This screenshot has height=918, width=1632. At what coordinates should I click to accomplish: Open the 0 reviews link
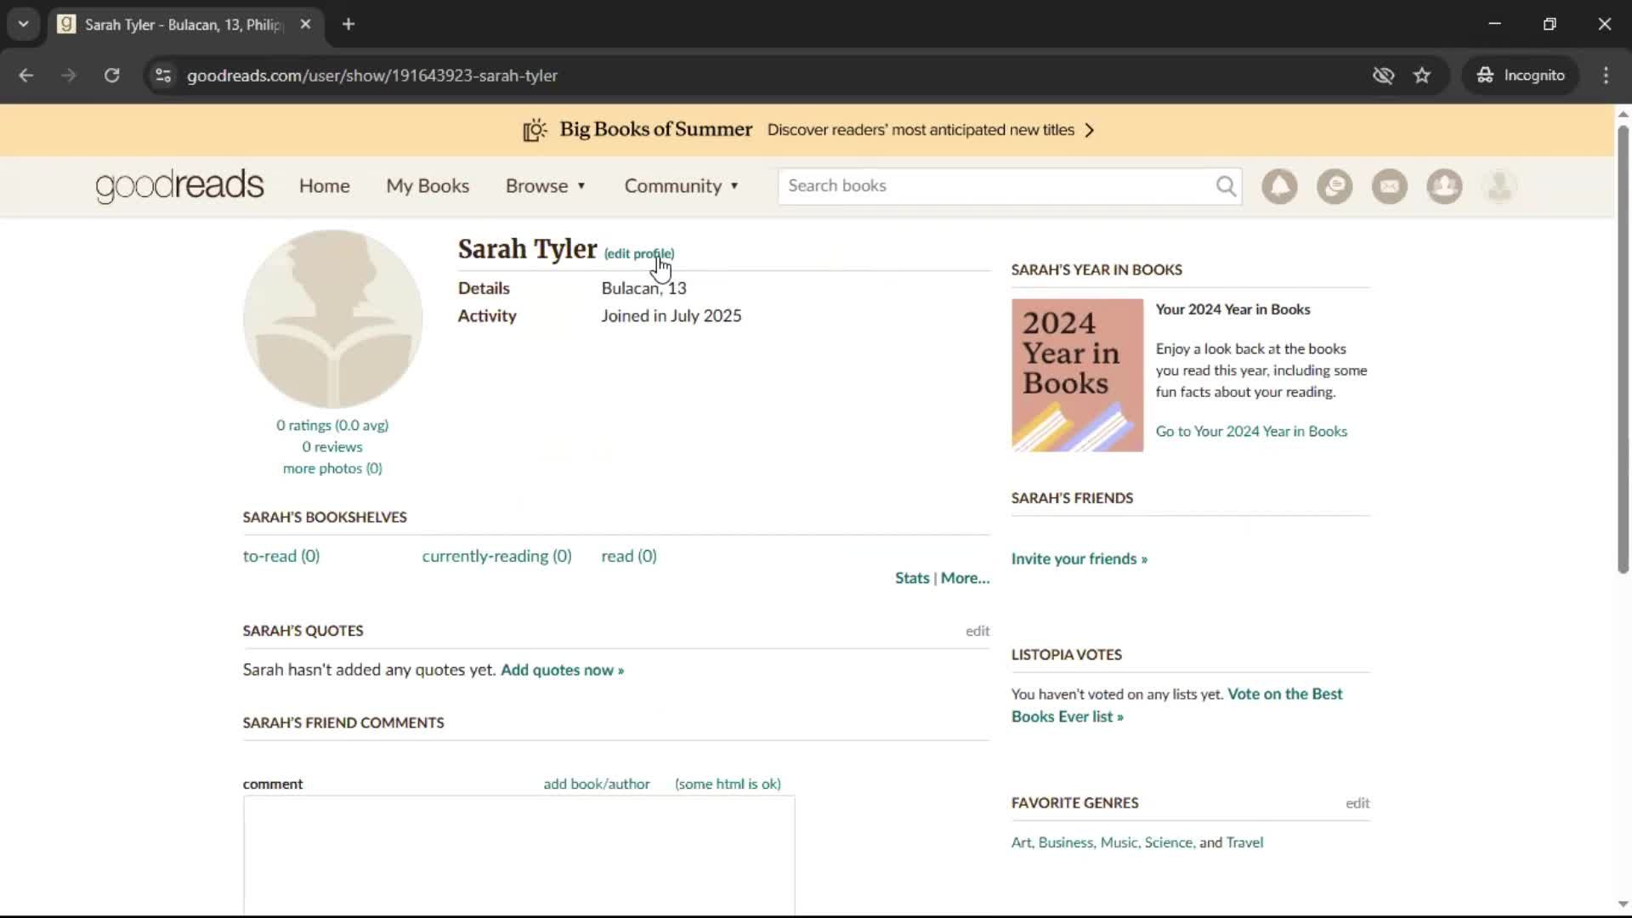point(332,447)
